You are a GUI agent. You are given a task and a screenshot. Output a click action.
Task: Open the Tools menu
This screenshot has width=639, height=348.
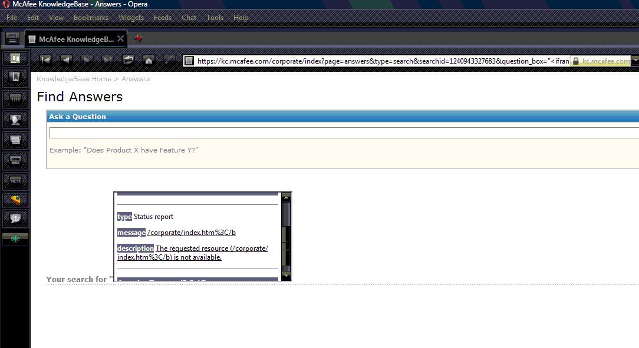pyautogui.click(x=215, y=18)
